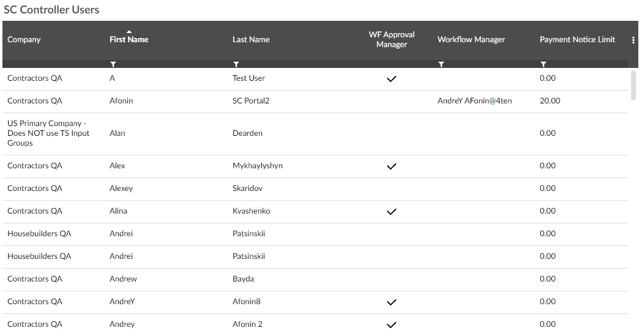Toggle WF Approval checkmark for Alina Kvashenko
The width and height of the screenshot is (642, 336).
pyautogui.click(x=392, y=211)
